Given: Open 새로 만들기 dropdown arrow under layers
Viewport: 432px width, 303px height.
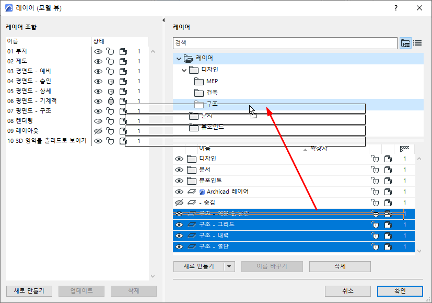Looking at the screenshot, I should 229,266.
